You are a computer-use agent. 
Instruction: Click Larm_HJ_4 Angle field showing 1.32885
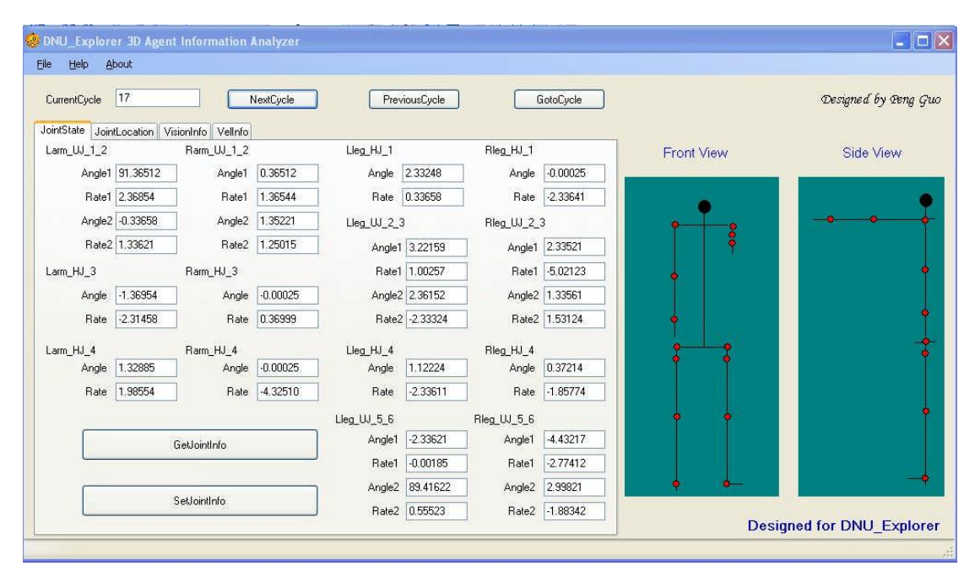(x=146, y=368)
